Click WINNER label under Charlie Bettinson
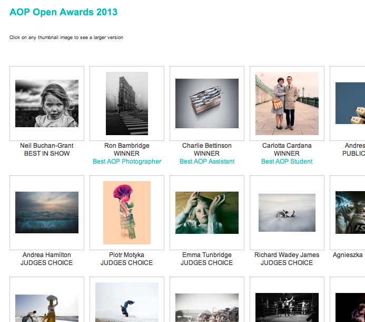The image size is (365, 322). pos(206,154)
